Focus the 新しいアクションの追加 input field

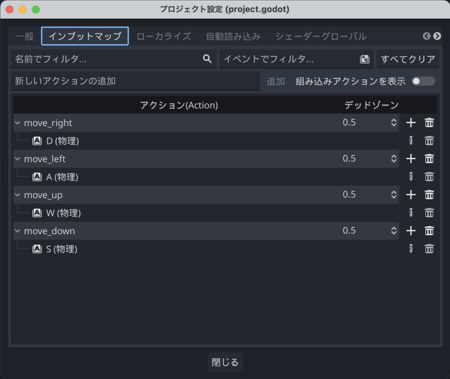pos(135,82)
